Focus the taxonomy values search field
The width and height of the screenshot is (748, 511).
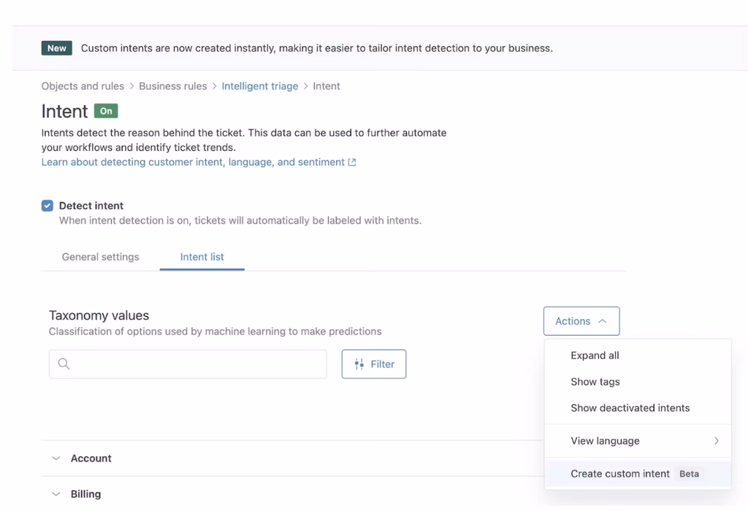pyautogui.click(x=188, y=364)
